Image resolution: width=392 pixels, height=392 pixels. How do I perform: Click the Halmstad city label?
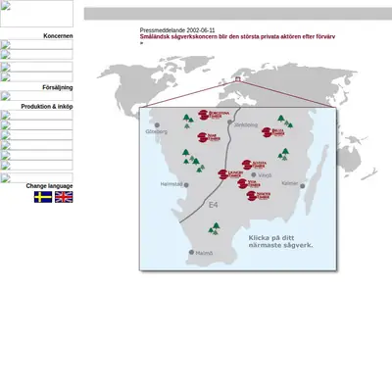[171, 184]
